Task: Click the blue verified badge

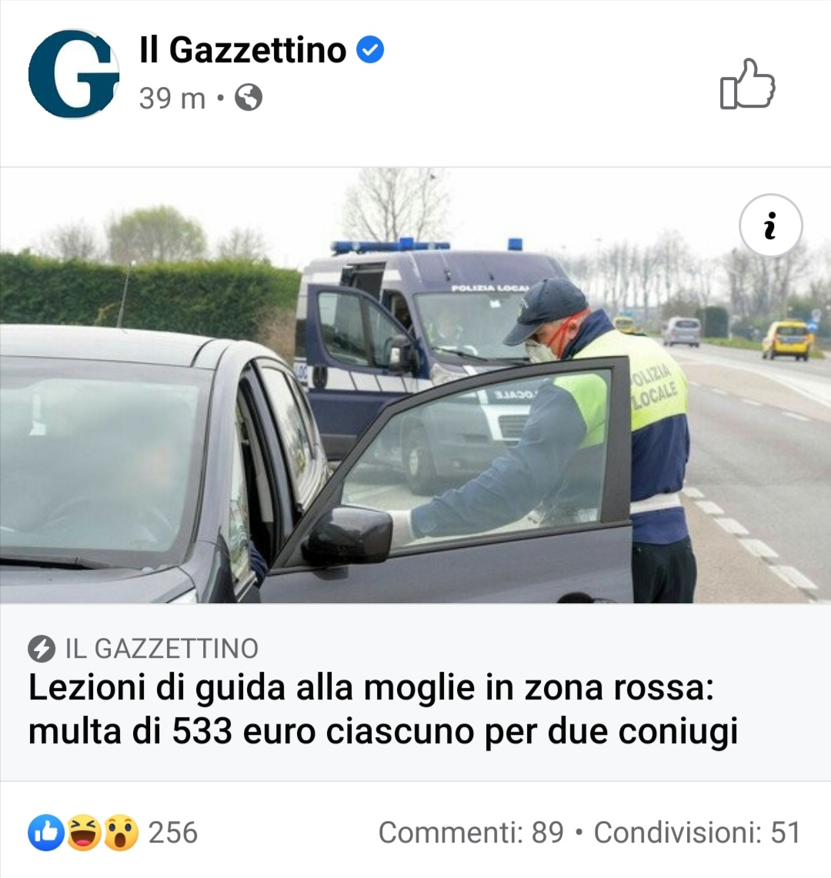Action: 370,50
